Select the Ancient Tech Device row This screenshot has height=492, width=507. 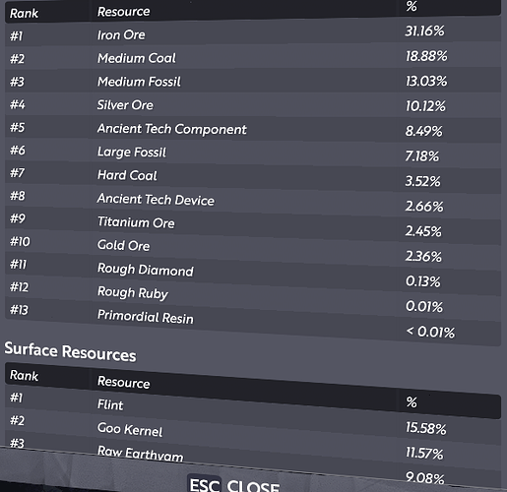tap(253, 201)
